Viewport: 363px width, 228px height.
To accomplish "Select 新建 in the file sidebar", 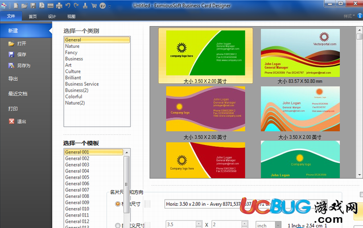I will [x=26, y=31].
